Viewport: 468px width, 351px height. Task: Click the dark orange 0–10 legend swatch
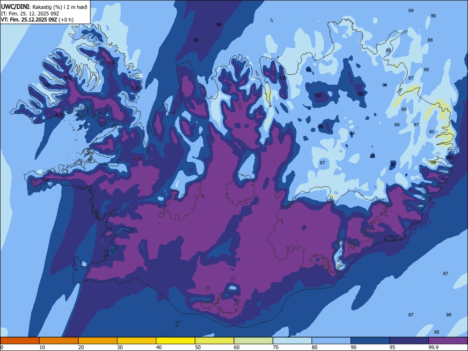(20, 341)
